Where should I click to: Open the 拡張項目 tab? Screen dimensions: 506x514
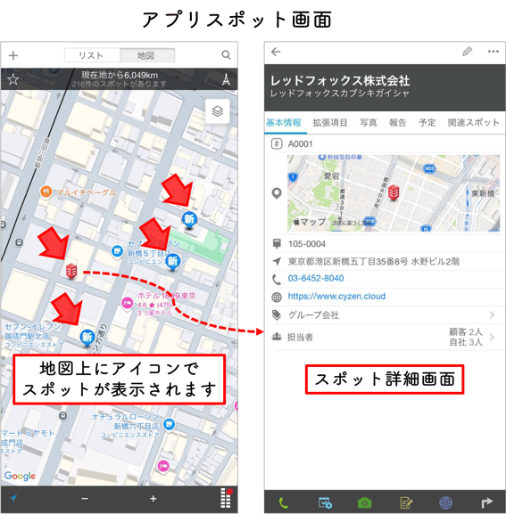pyautogui.click(x=329, y=123)
